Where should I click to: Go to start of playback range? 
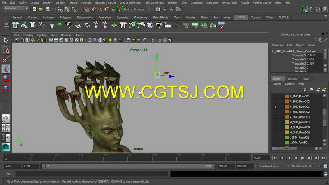274,158
